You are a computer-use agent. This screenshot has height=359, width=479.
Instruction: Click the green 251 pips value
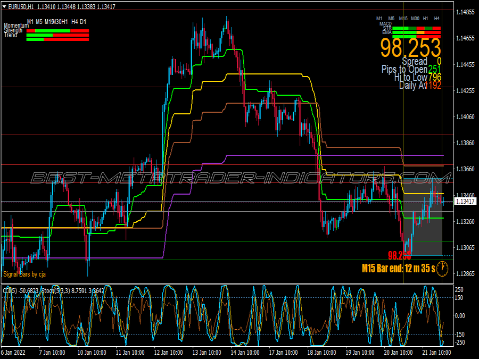coord(435,69)
